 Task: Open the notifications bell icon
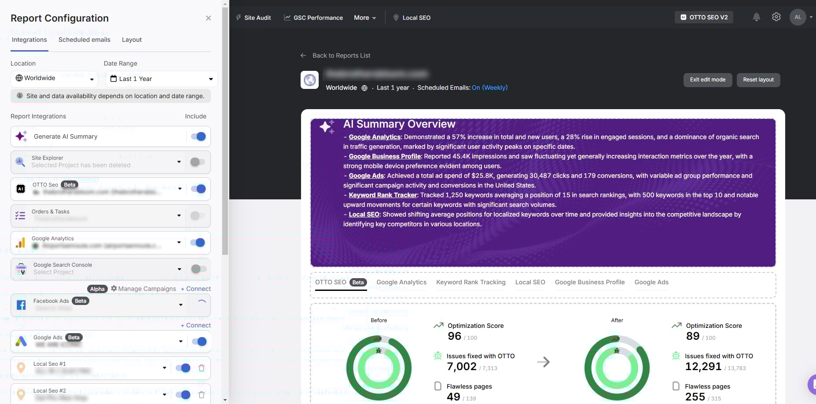[756, 17]
